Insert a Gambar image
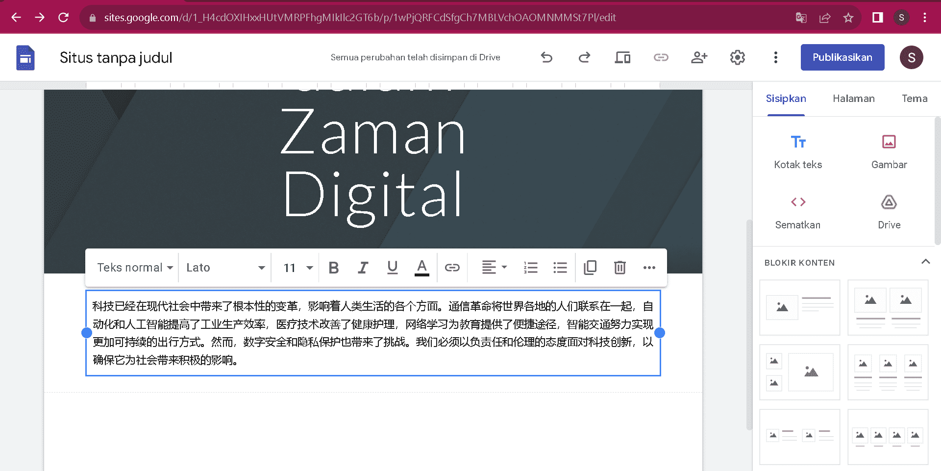This screenshot has height=471, width=941. tap(889, 152)
